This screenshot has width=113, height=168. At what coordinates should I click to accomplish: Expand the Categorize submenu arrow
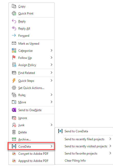(x=51, y=50)
